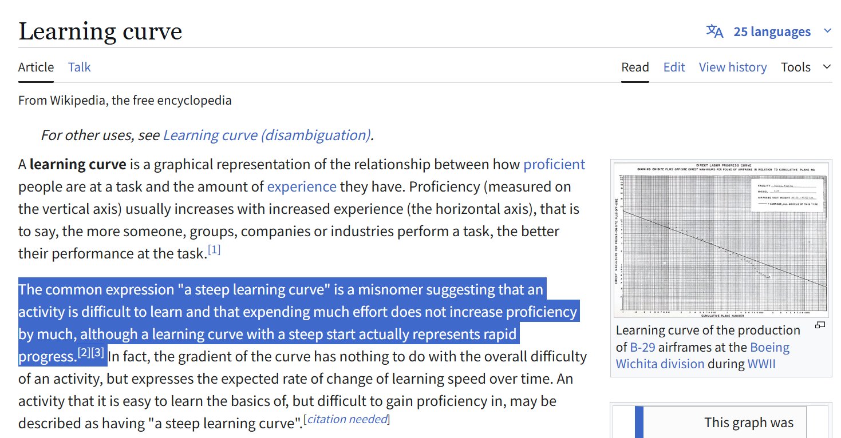Screen dimensions: 841x438
Task: Open the B-29 learning curve graph thumbnail
Action: point(721,239)
